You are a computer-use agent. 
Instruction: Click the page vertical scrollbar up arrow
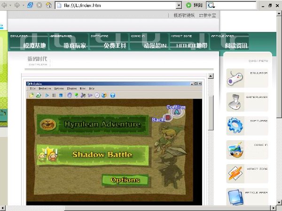tap(279, 14)
